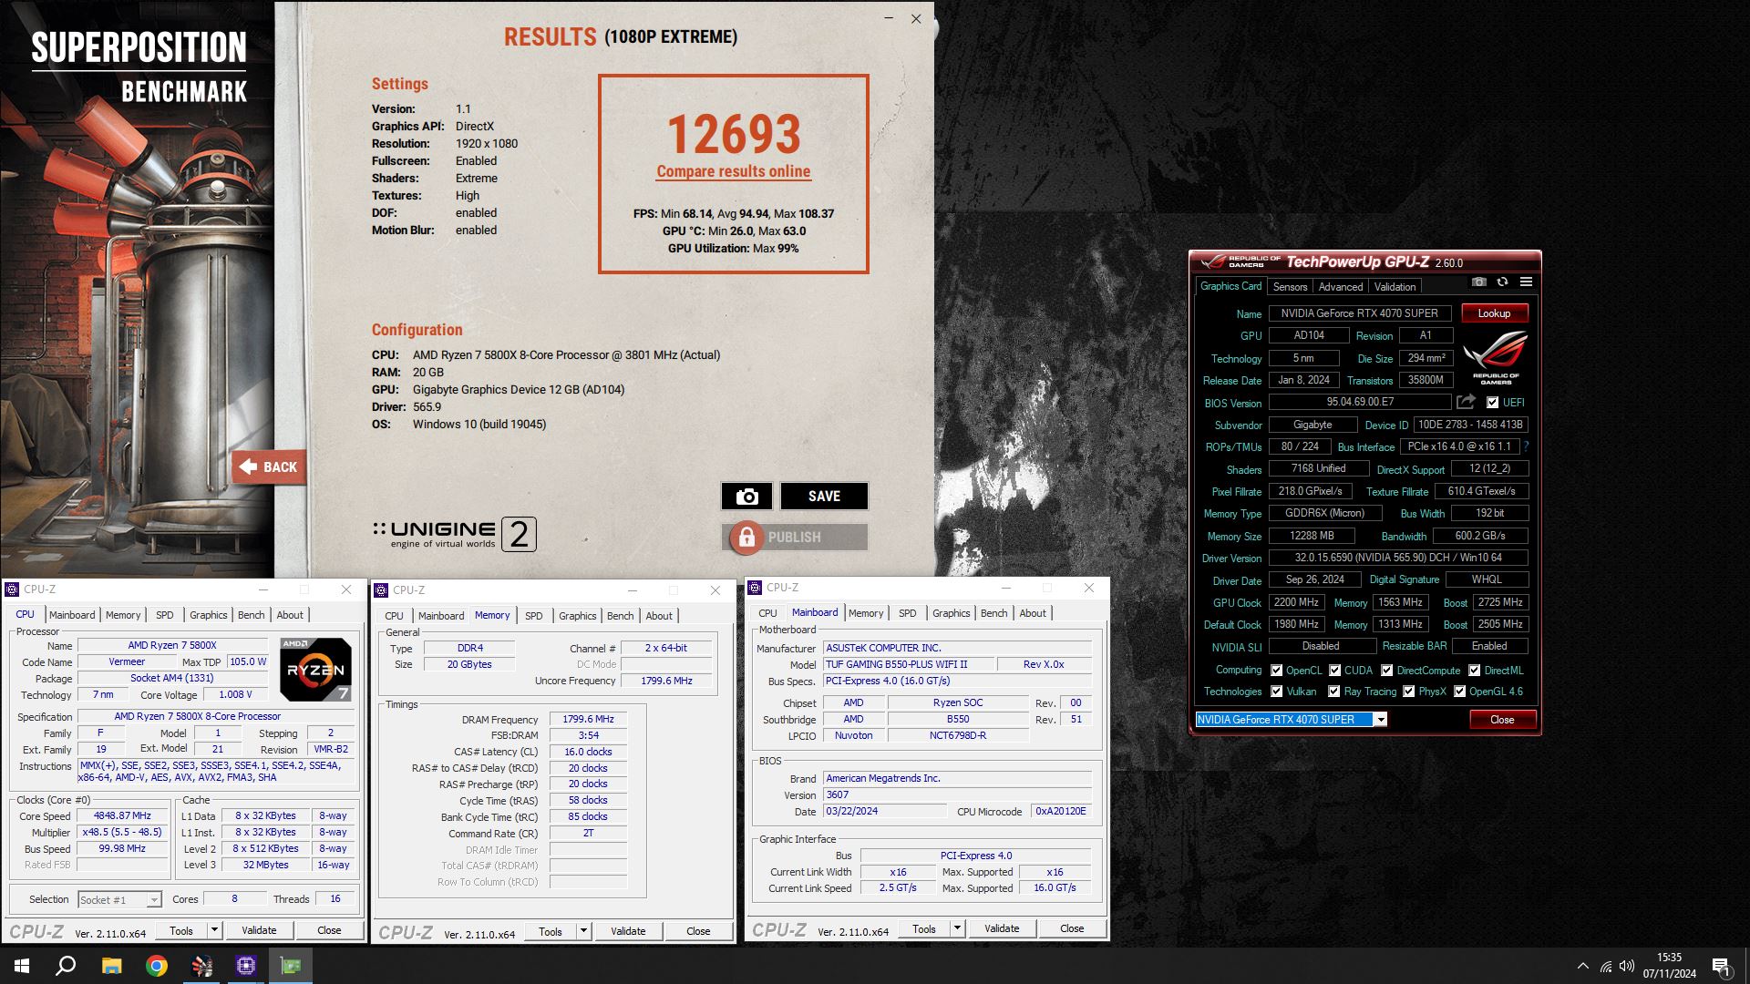Open the CPU-Z taskbar icon
This screenshot has width=1750, height=984.
[x=246, y=966]
